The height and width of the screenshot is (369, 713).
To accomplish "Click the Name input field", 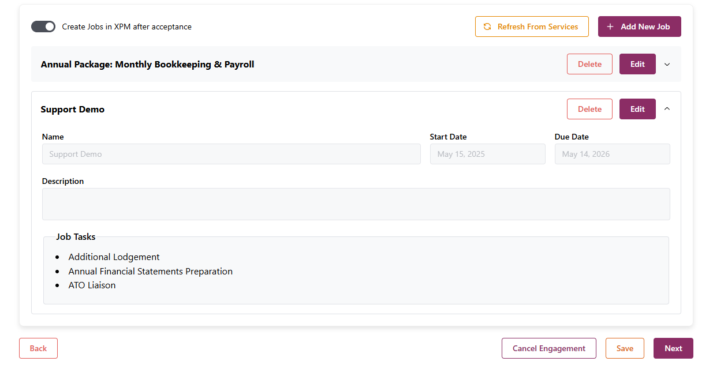I will tap(231, 154).
